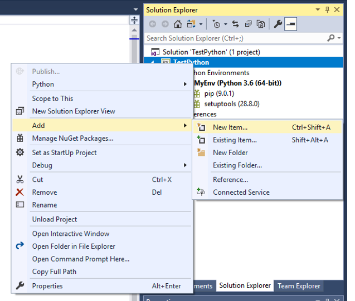
Task: Close the Solution Explorer panel
Action: pyautogui.click(x=337, y=9)
